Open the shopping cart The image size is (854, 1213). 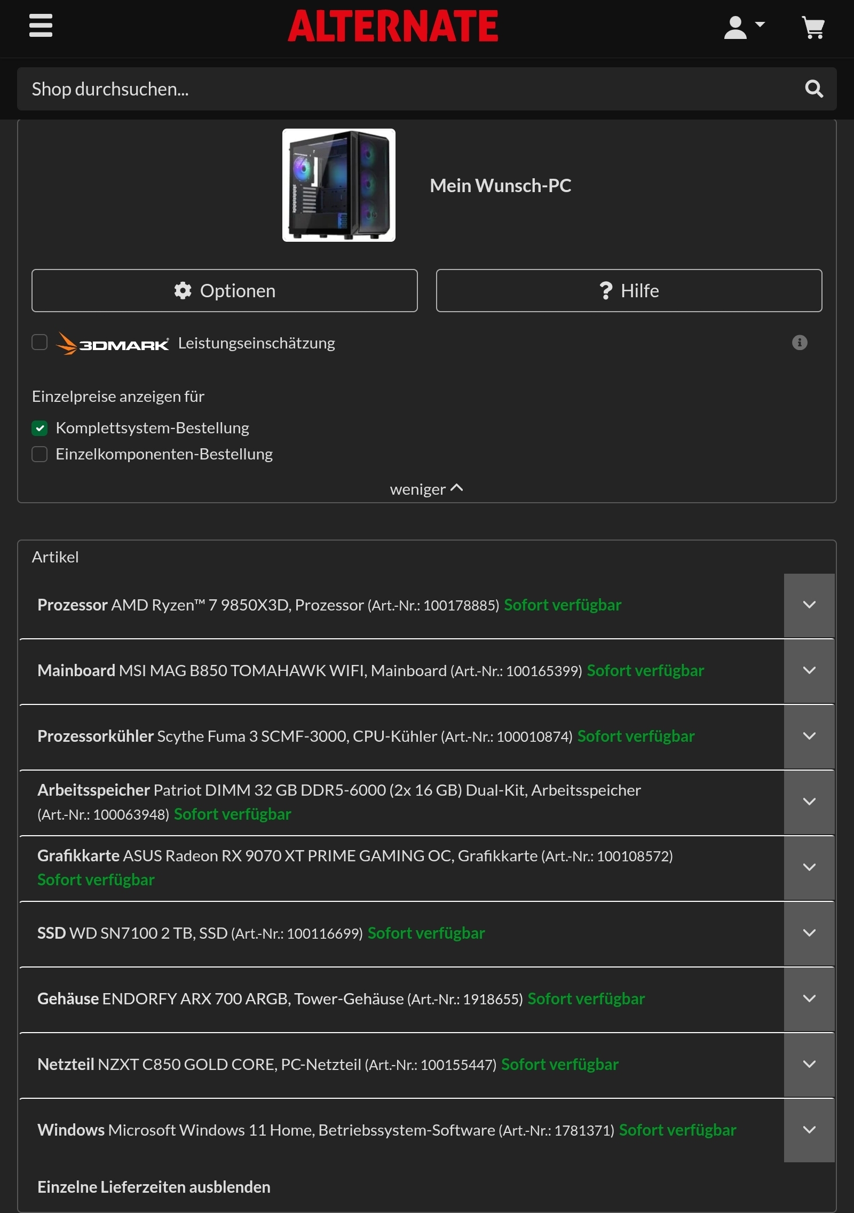coord(813,27)
